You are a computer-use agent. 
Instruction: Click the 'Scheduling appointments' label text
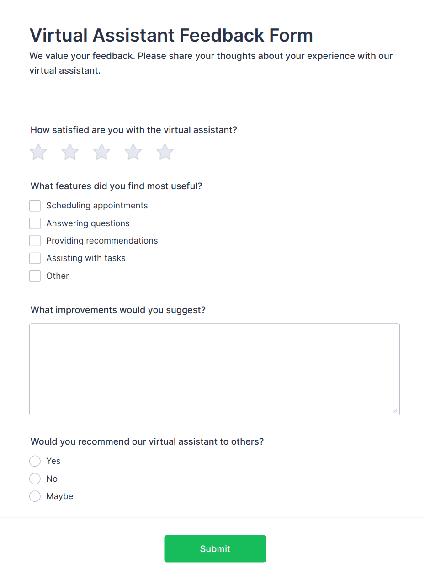pyautogui.click(x=96, y=205)
